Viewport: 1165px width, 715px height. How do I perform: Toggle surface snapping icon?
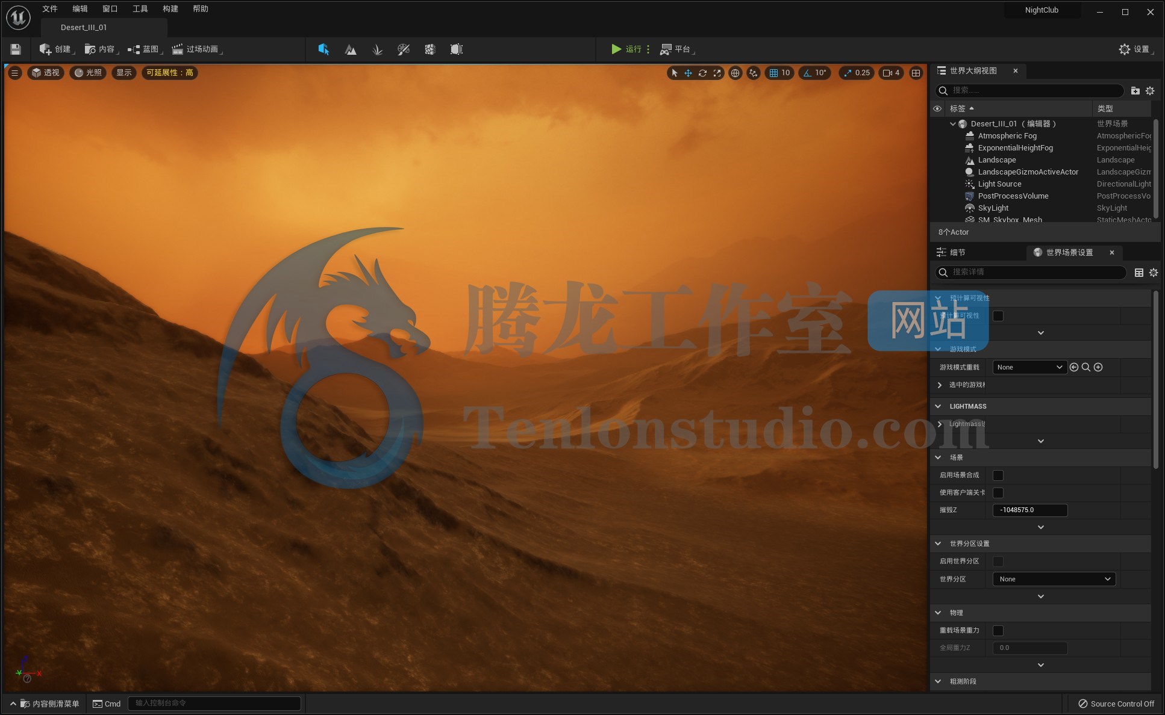click(x=753, y=73)
